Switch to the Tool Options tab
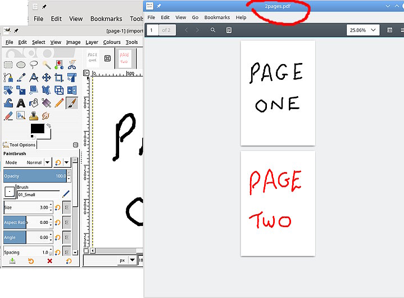This screenshot has width=404, height=298. (x=20, y=145)
